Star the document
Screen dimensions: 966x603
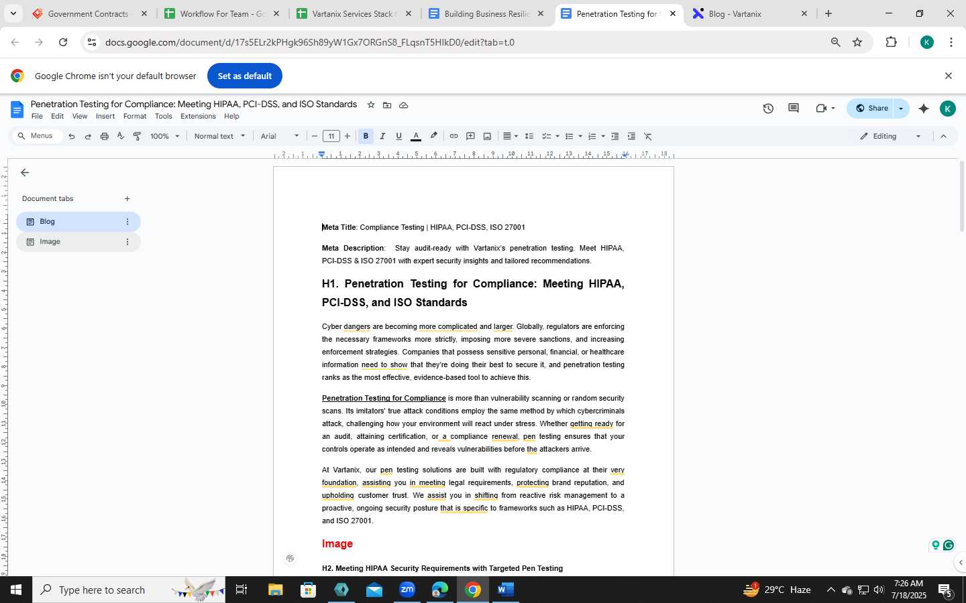[x=371, y=105]
